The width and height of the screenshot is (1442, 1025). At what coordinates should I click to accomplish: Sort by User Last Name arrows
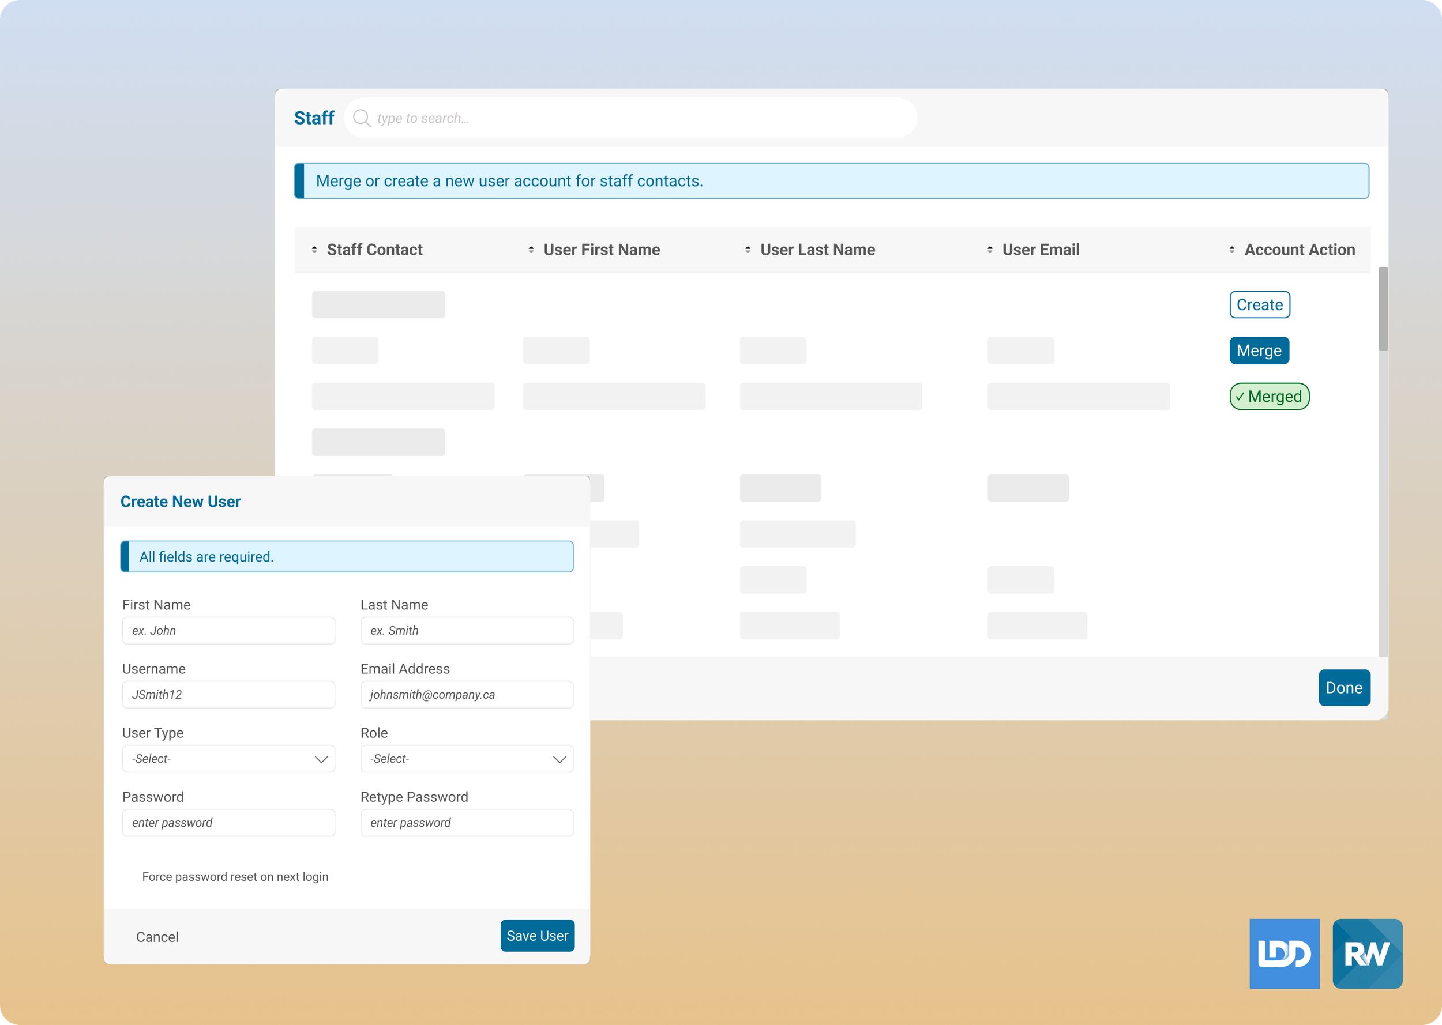coord(748,250)
